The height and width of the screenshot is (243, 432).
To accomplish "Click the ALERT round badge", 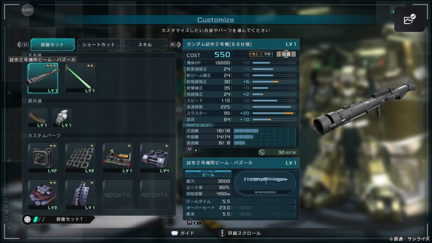I will point(27,10).
